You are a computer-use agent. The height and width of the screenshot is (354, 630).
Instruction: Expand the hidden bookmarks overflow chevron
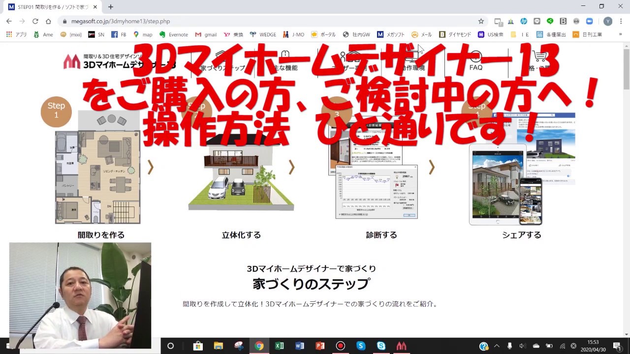(620, 34)
